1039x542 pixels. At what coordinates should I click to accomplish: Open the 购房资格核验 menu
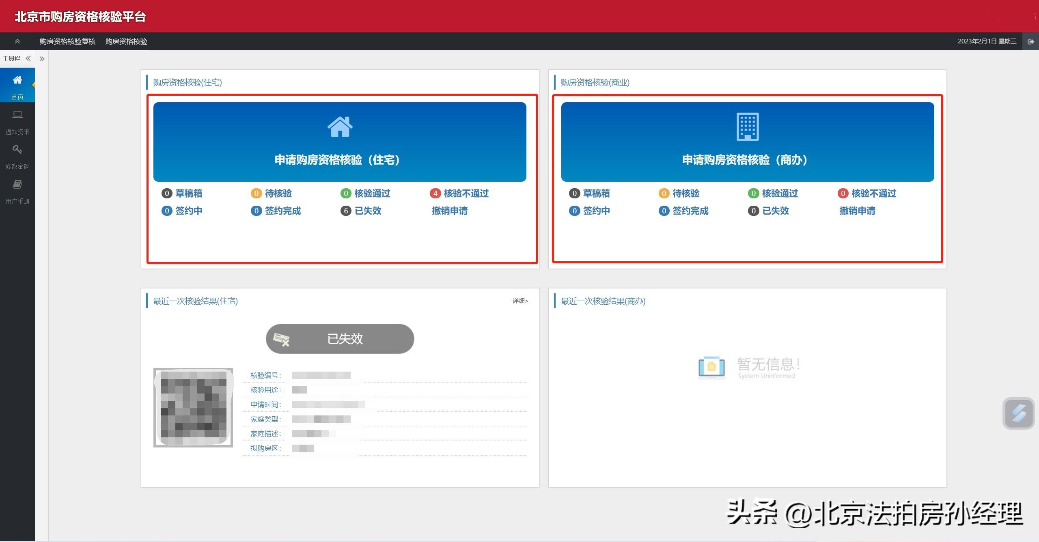[126, 41]
